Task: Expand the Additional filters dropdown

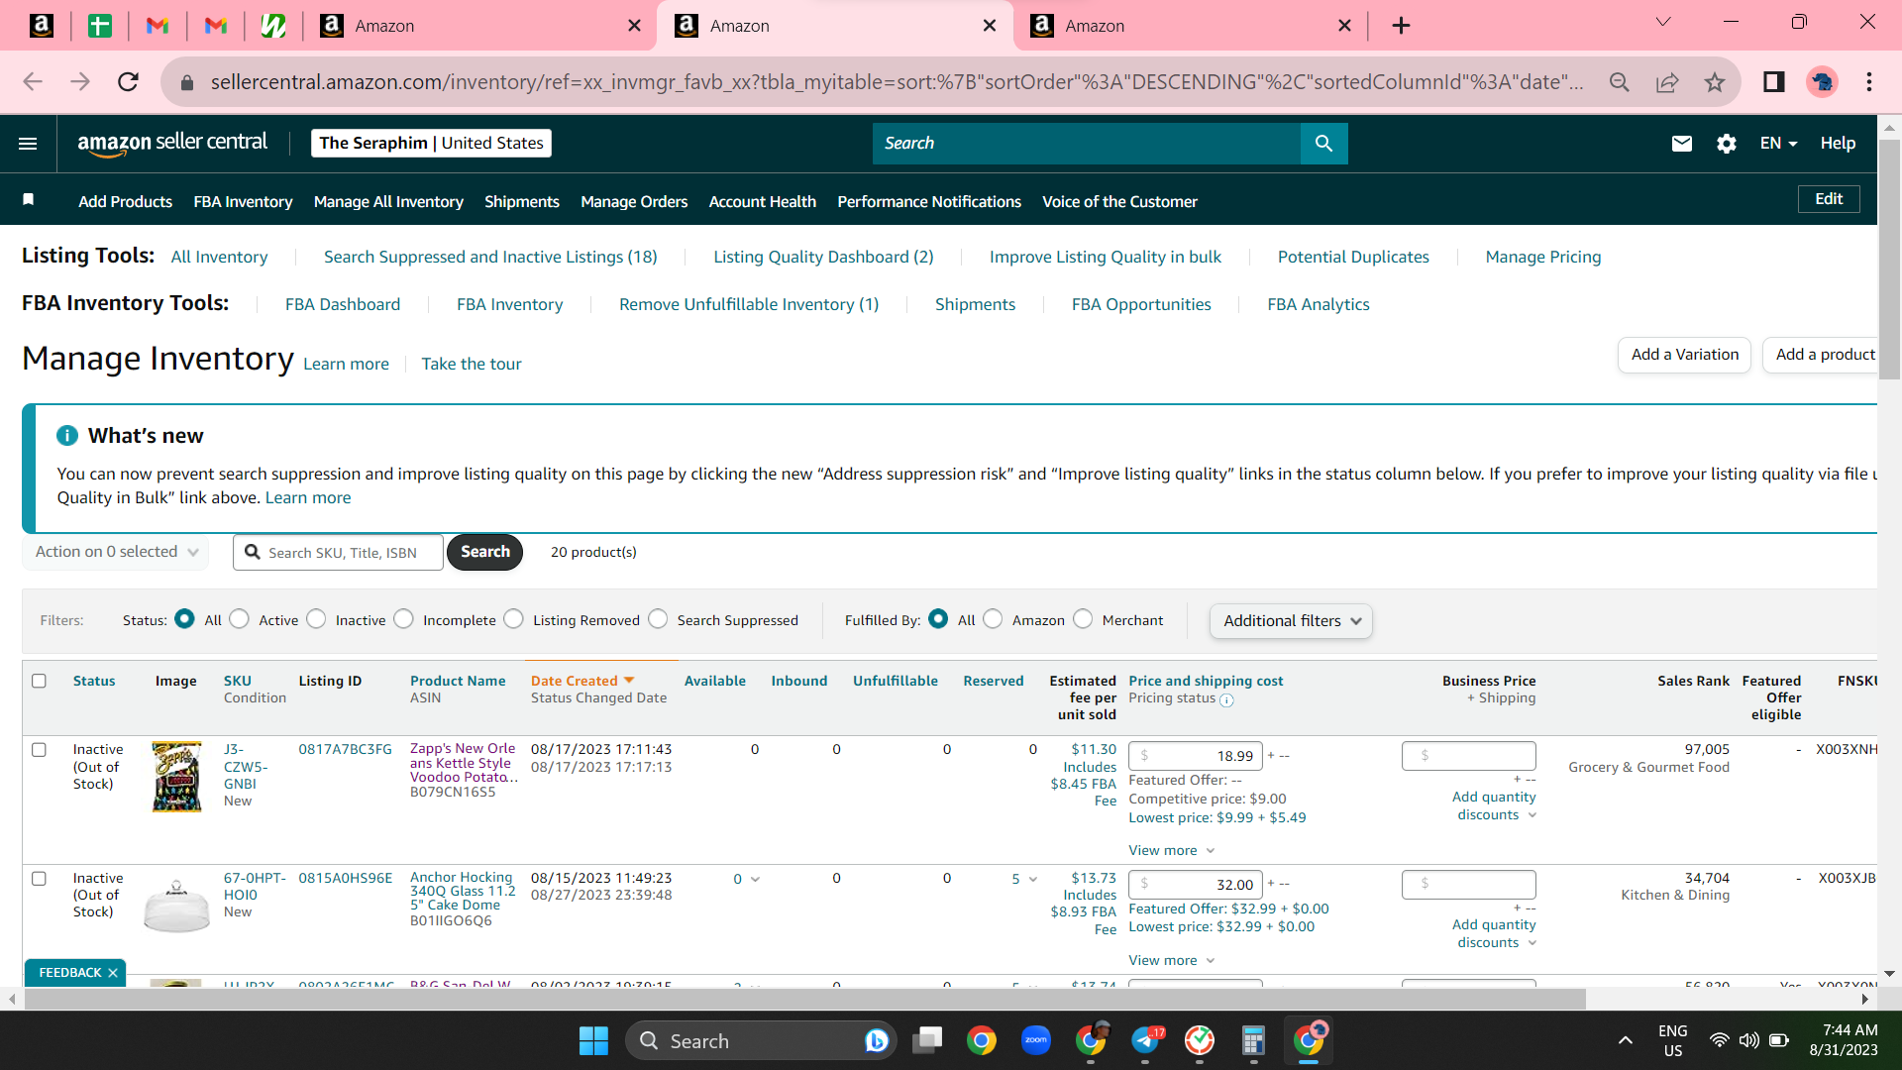Action: click(1291, 621)
